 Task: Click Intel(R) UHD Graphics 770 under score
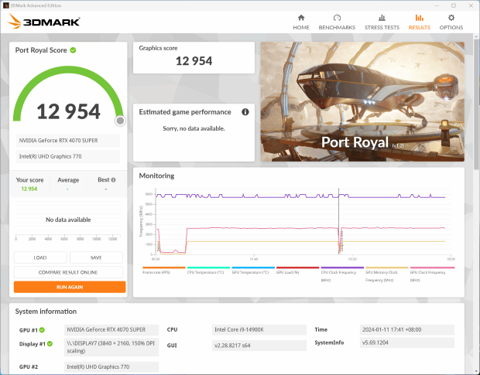point(68,156)
